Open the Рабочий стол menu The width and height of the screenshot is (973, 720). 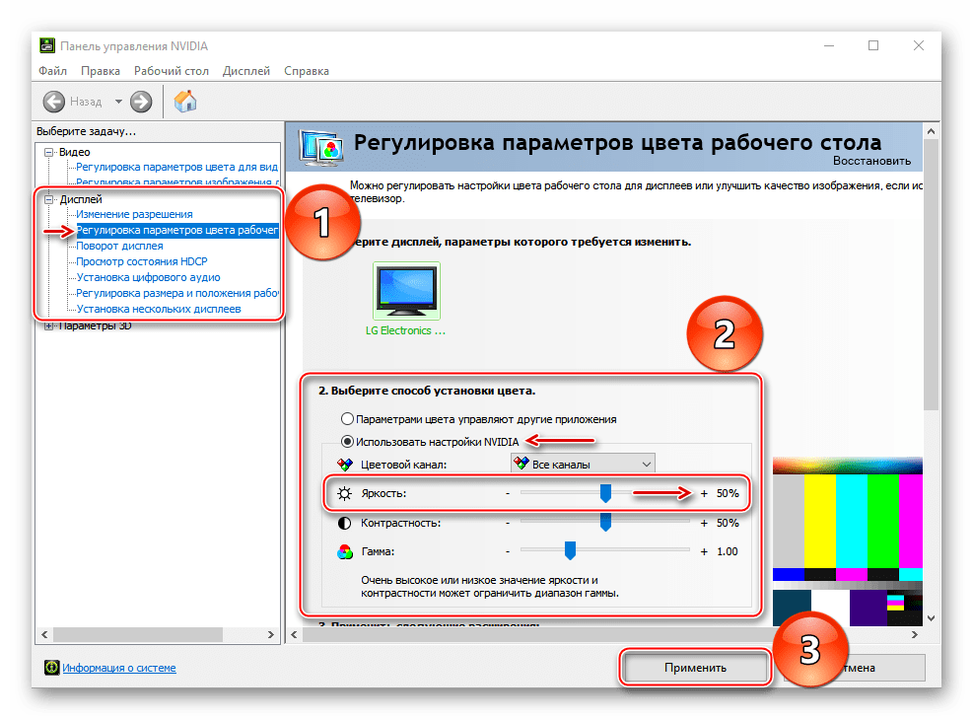172,71
